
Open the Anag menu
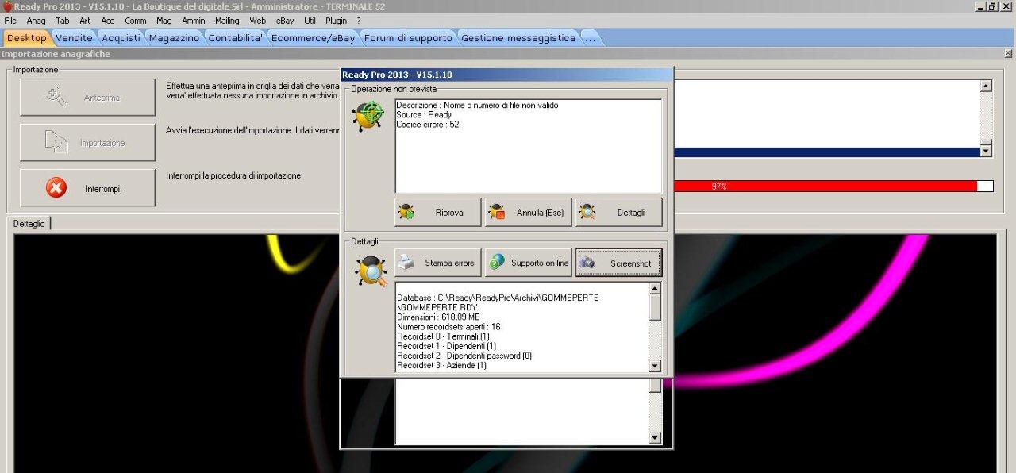point(37,21)
